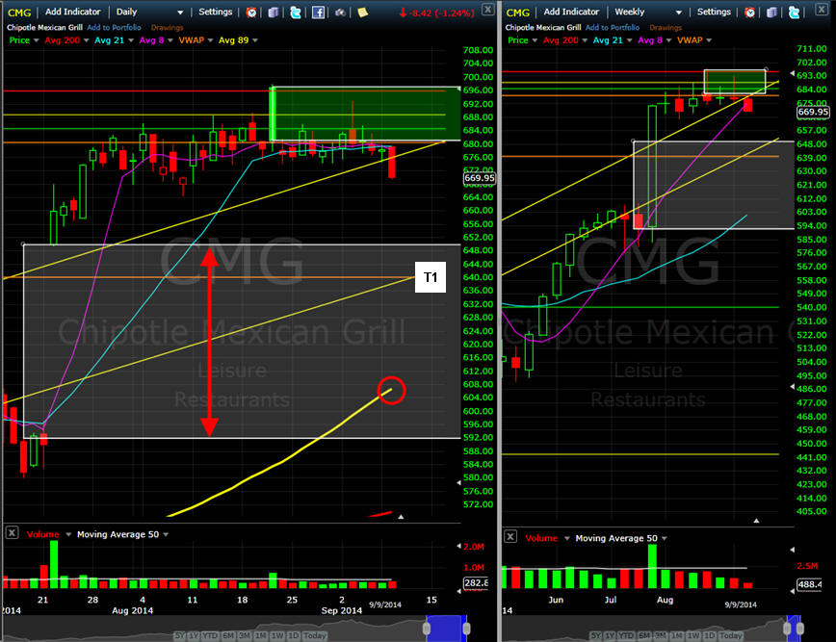Select 1D range in Weekly chart
The width and height of the screenshot is (836, 642).
[710, 635]
